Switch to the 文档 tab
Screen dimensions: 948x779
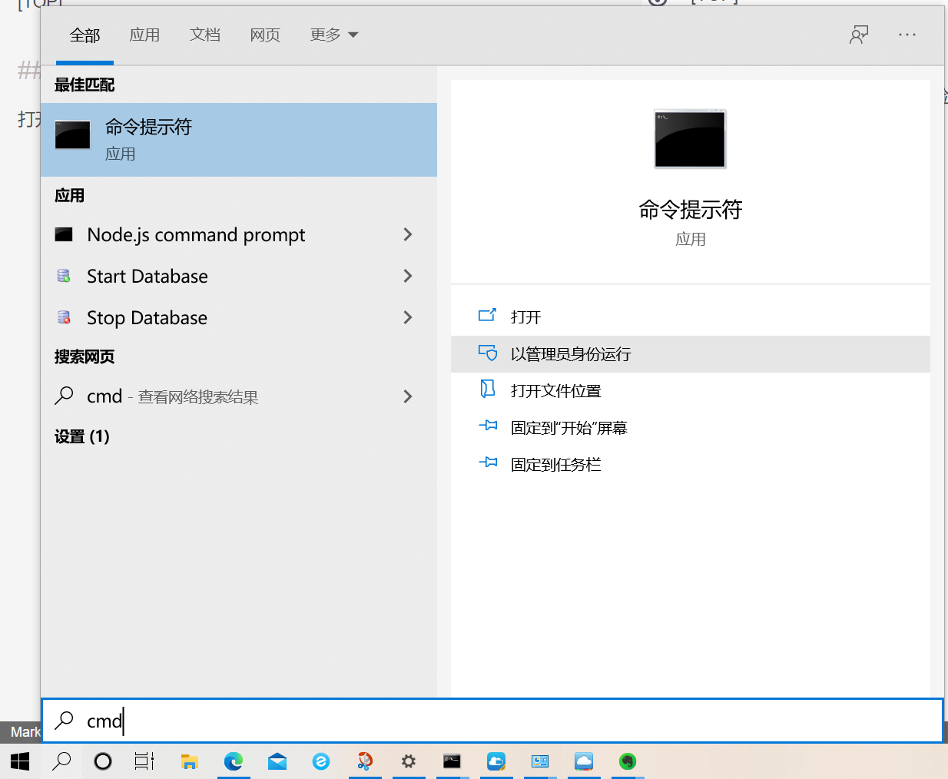click(x=205, y=35)
